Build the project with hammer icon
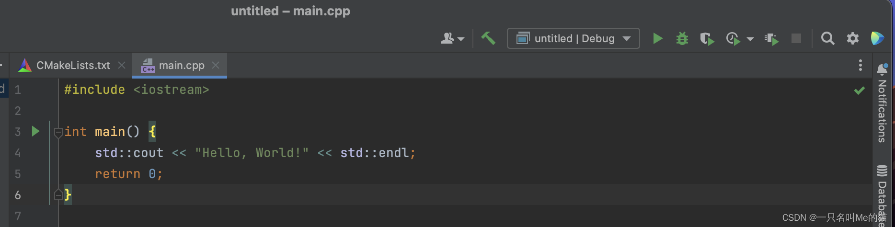 pos(488,38)
